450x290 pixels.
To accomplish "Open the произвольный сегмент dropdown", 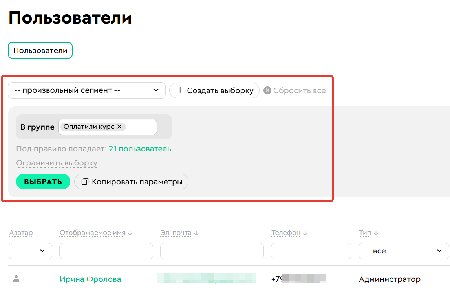I will click(86, 90).
